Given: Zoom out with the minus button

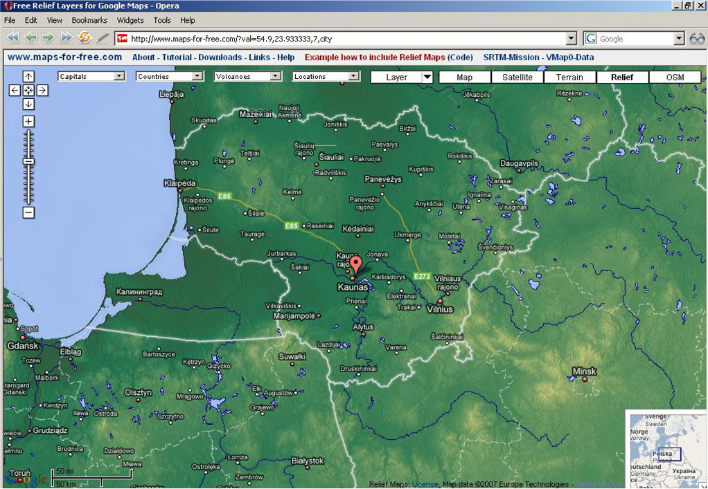Looking at the screenshot, I should click(28, 212).
